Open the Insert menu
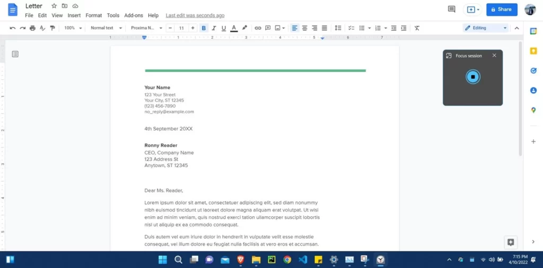543x268 pixels. 74,15
